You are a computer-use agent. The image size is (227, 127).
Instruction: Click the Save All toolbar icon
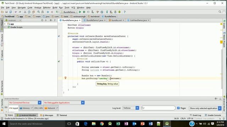point(6,12)
